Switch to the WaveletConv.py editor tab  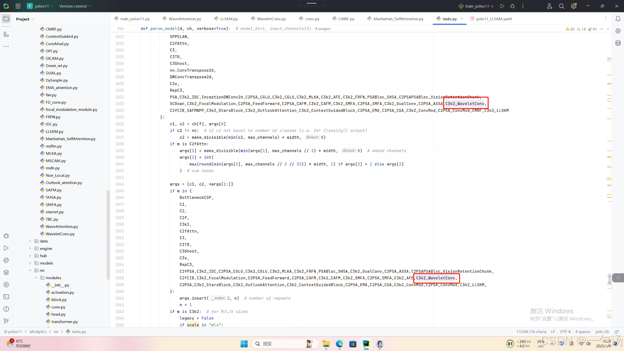click(271, 19)
